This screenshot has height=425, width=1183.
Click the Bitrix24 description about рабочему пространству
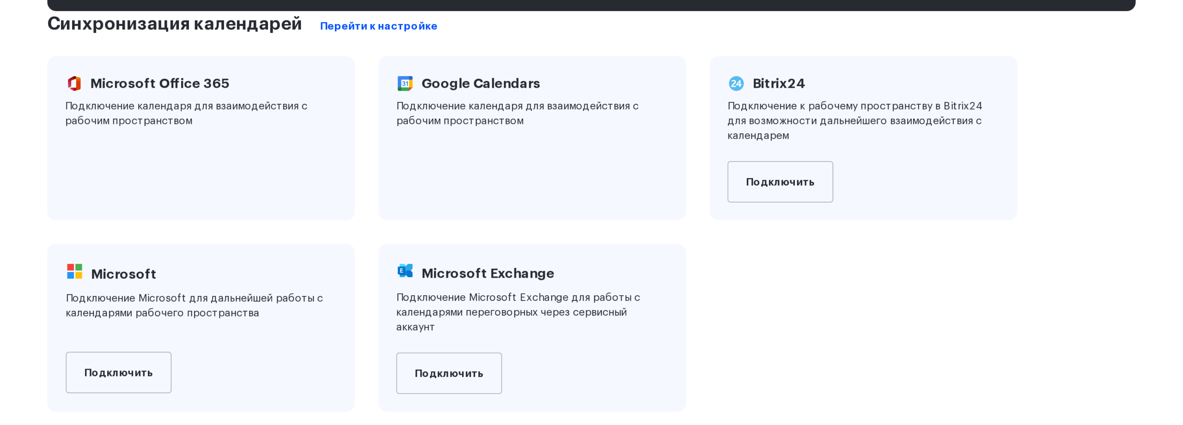855,121
